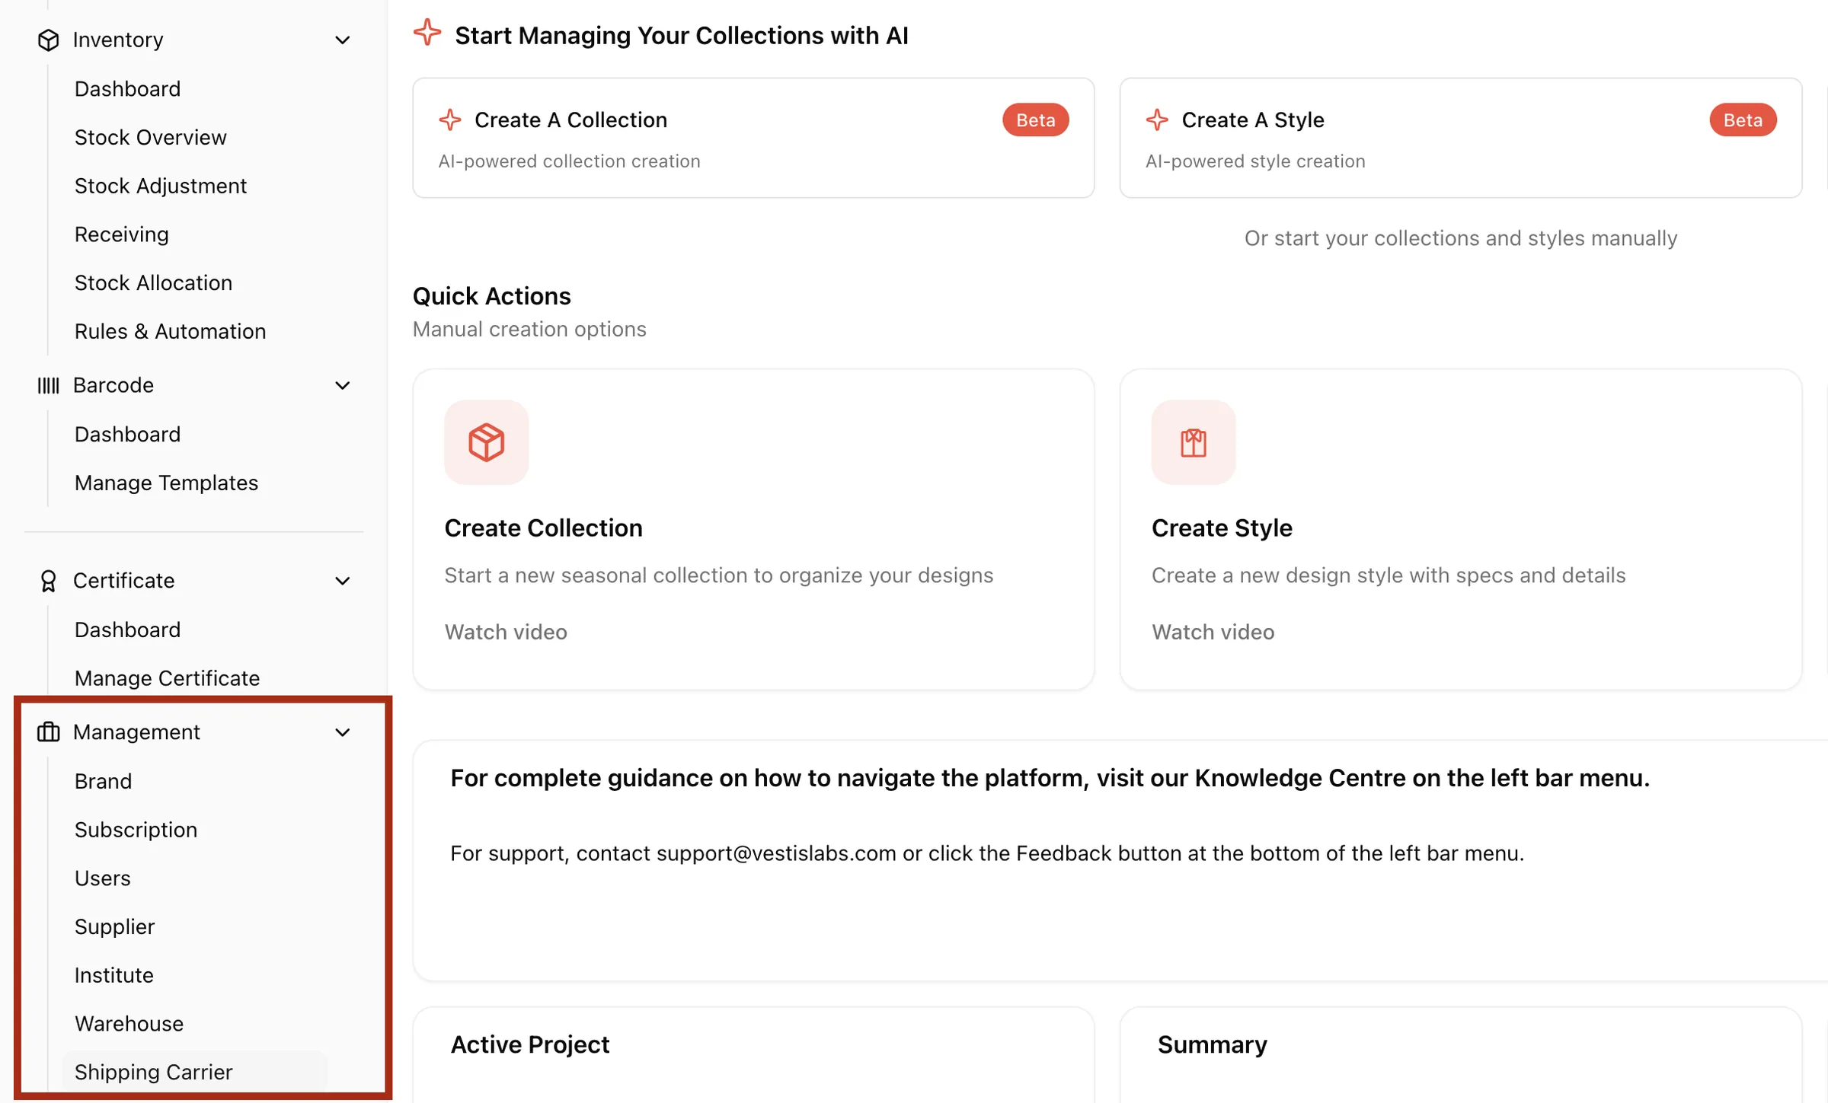Go to Receiving page
This screenshot has height=1103, width=1828.
pyautogui.click(x=122, y=234)
